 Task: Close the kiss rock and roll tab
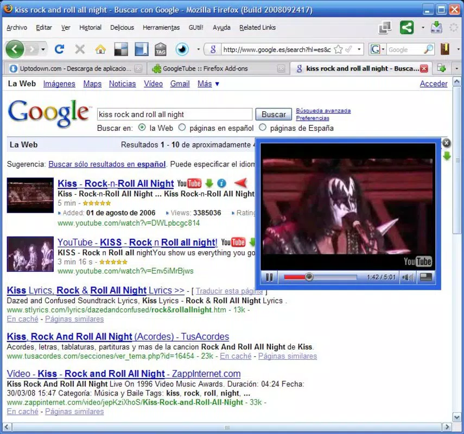point(424,68)
